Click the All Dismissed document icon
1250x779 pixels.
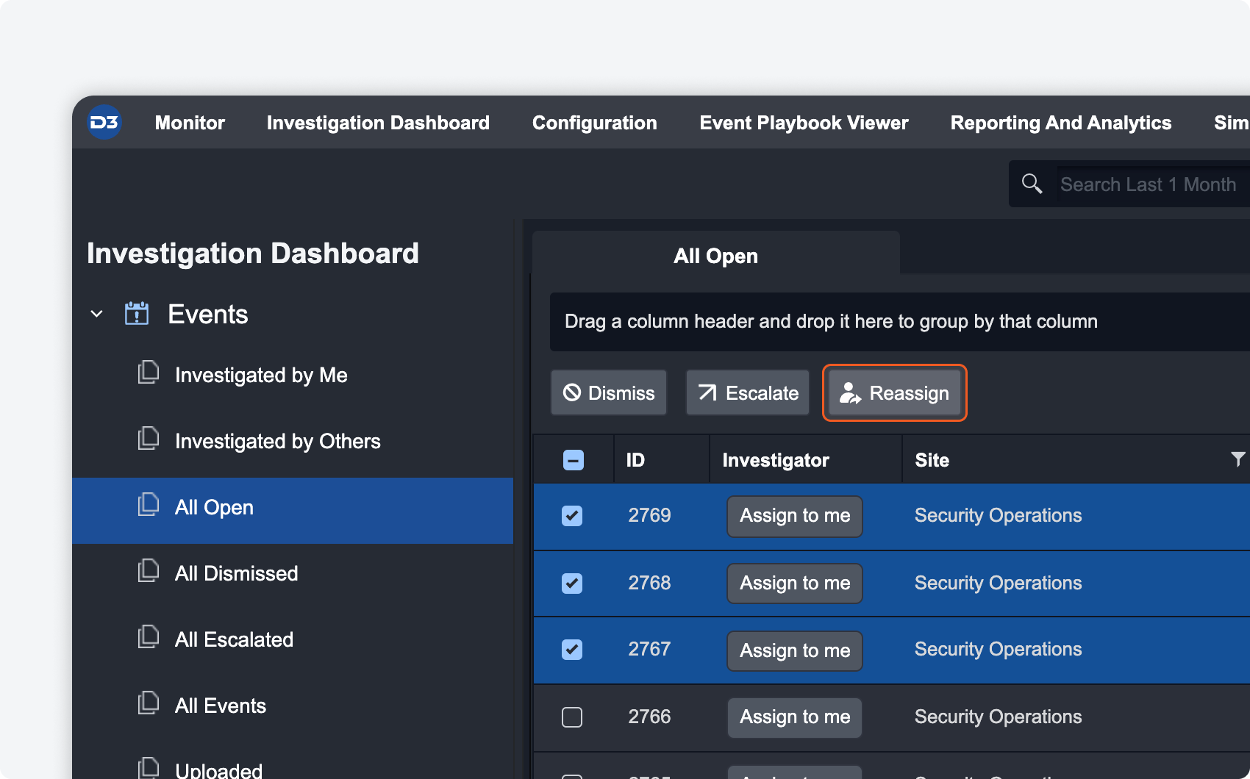[x=149, y=572]
